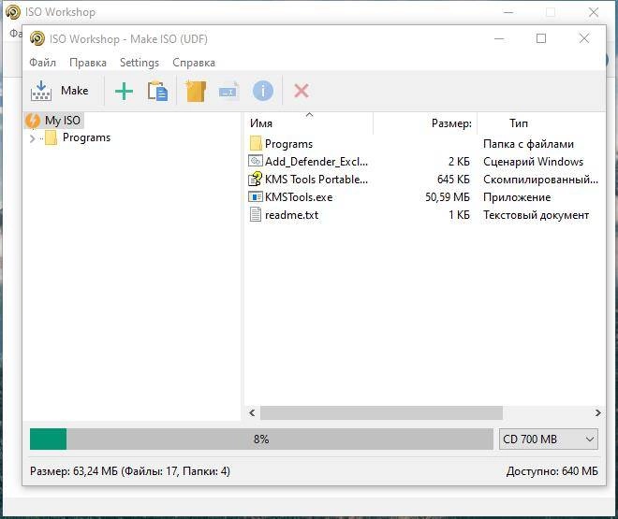Click the horizontal scrollbar right arrow
This screenshot has width=618, height=519.
597,412
